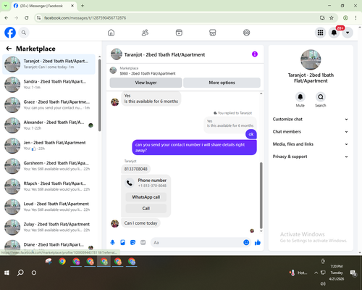This screenshot has width=362, height=290.
Task: Open the emoji picker in message box
Action: [x=246, y=242]
